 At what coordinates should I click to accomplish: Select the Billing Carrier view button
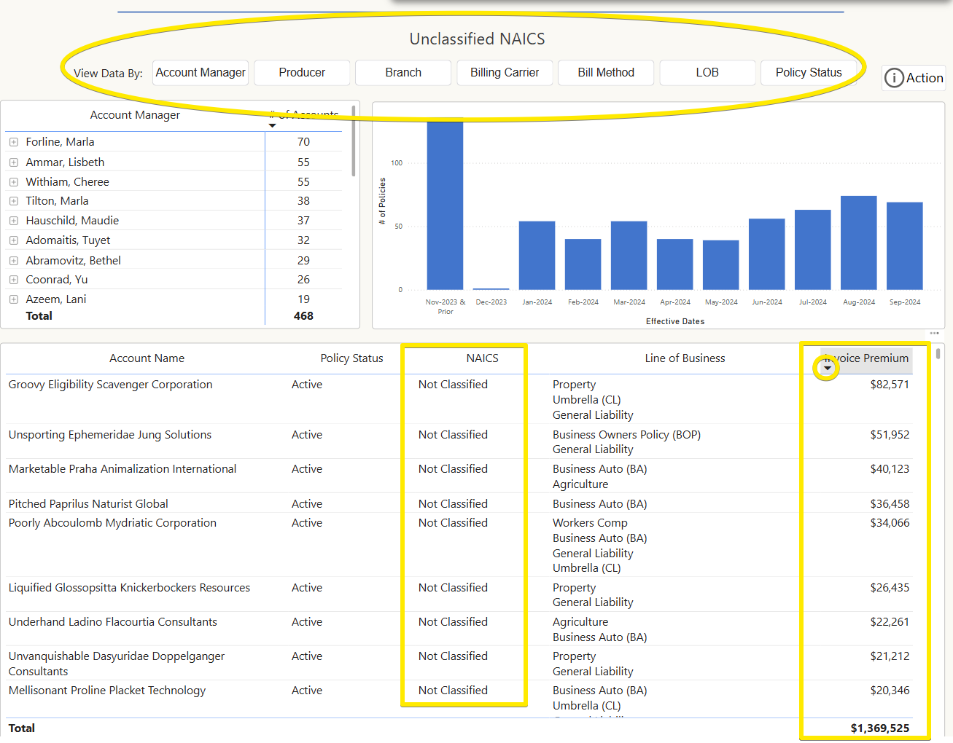point(505,73)
